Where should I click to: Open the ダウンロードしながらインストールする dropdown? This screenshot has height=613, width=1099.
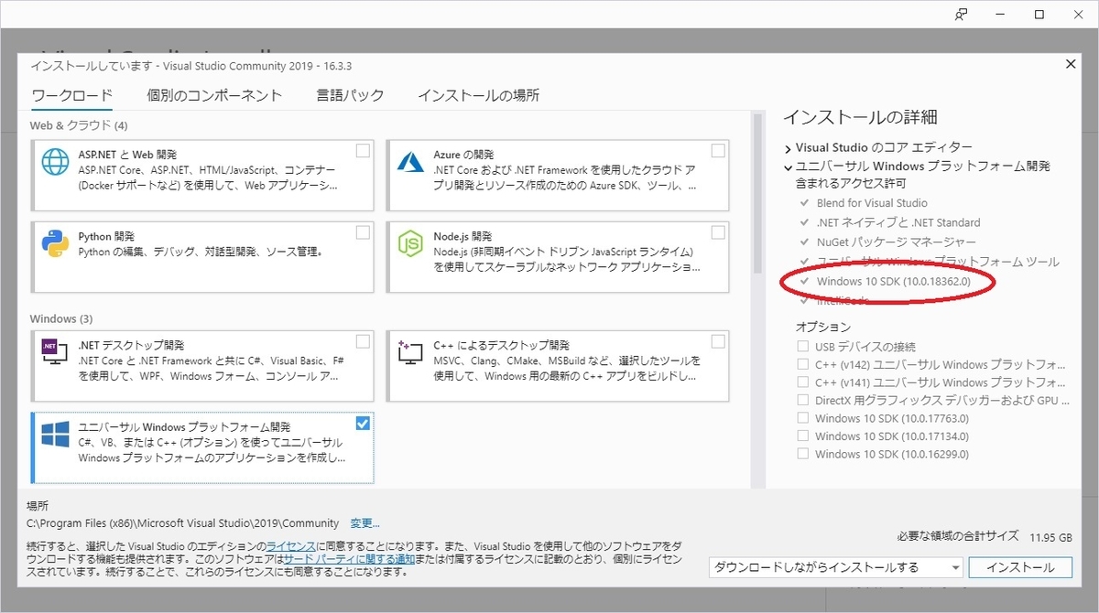coord(835,567)
